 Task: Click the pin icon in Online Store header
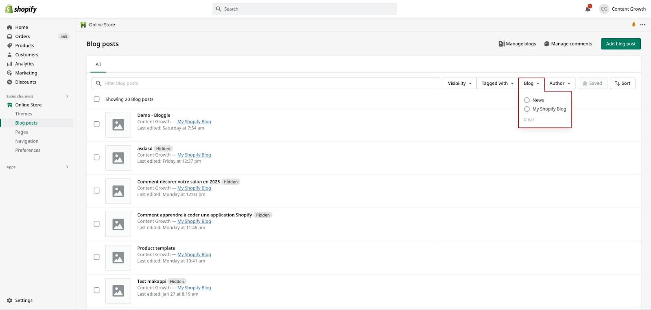(634, 25)
